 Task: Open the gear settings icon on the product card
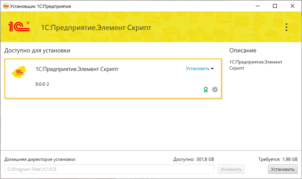(x=215, y=89)
